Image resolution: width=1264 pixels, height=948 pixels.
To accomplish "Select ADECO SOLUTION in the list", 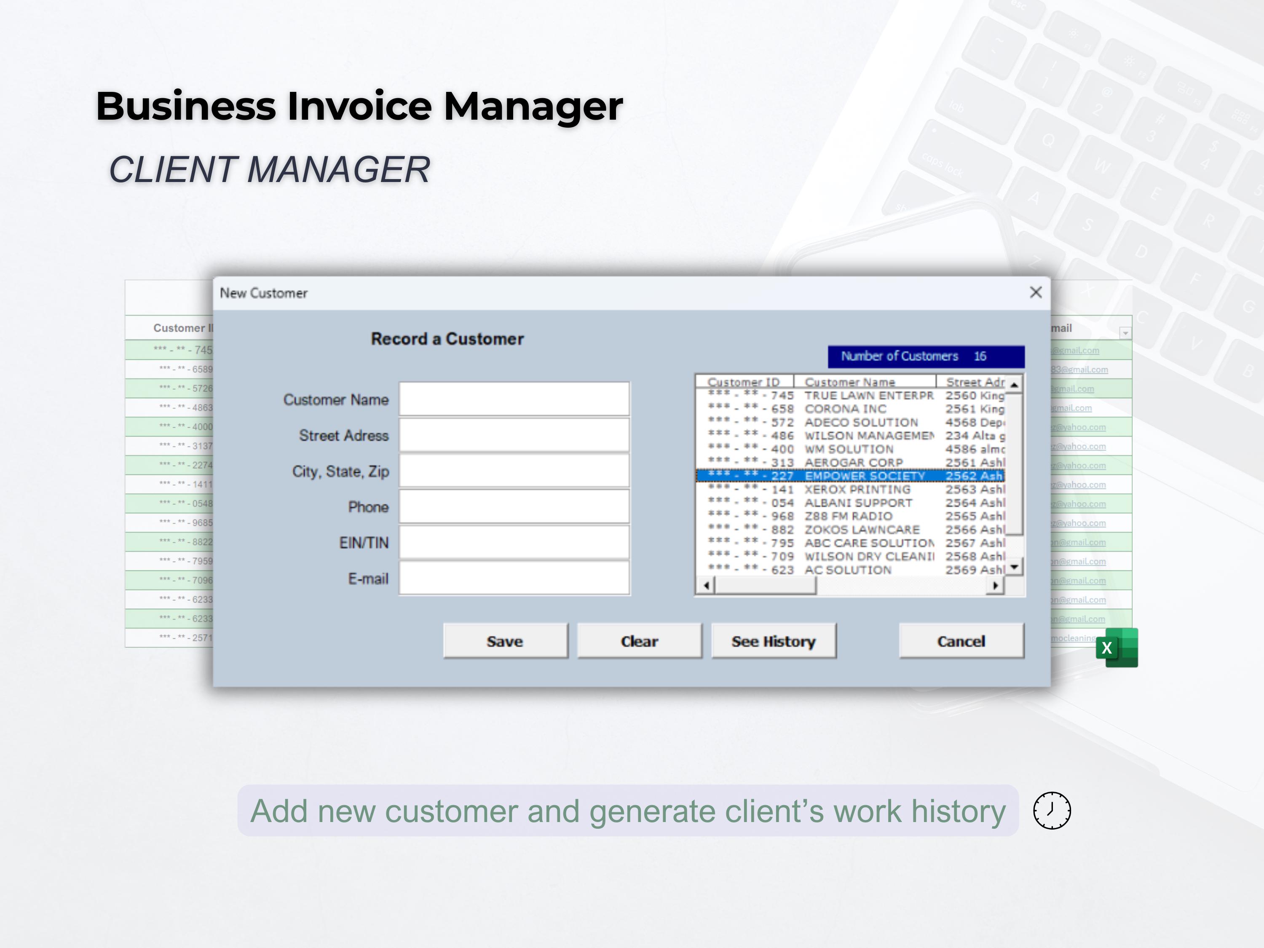I will (851, 422).
